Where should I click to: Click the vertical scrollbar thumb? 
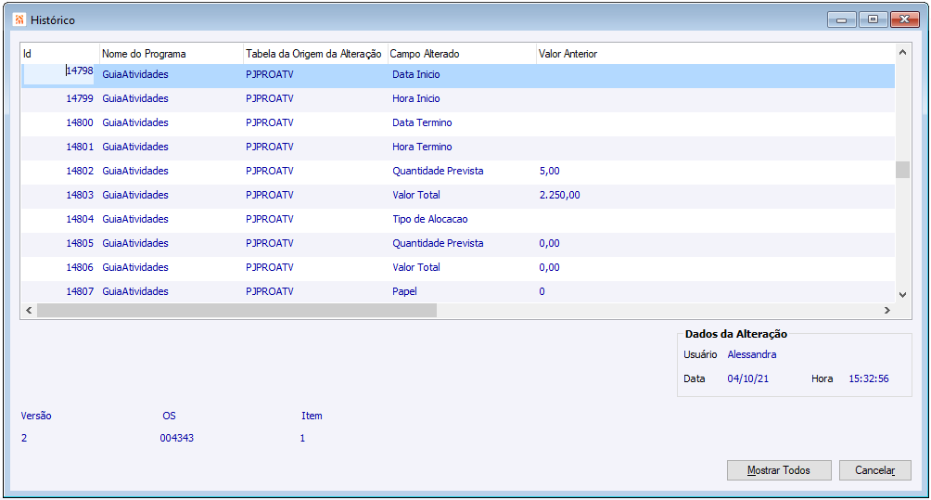pos(902,169)
